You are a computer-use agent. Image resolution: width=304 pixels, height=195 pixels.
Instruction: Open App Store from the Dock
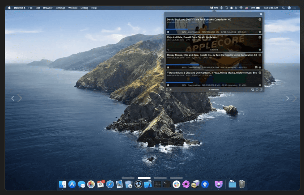pyautogui.click(x=72, y=184)
